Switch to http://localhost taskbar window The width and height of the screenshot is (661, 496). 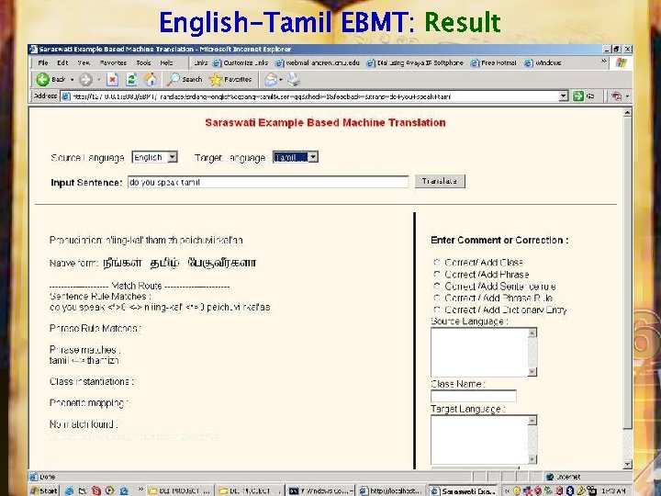coord(392,490)
